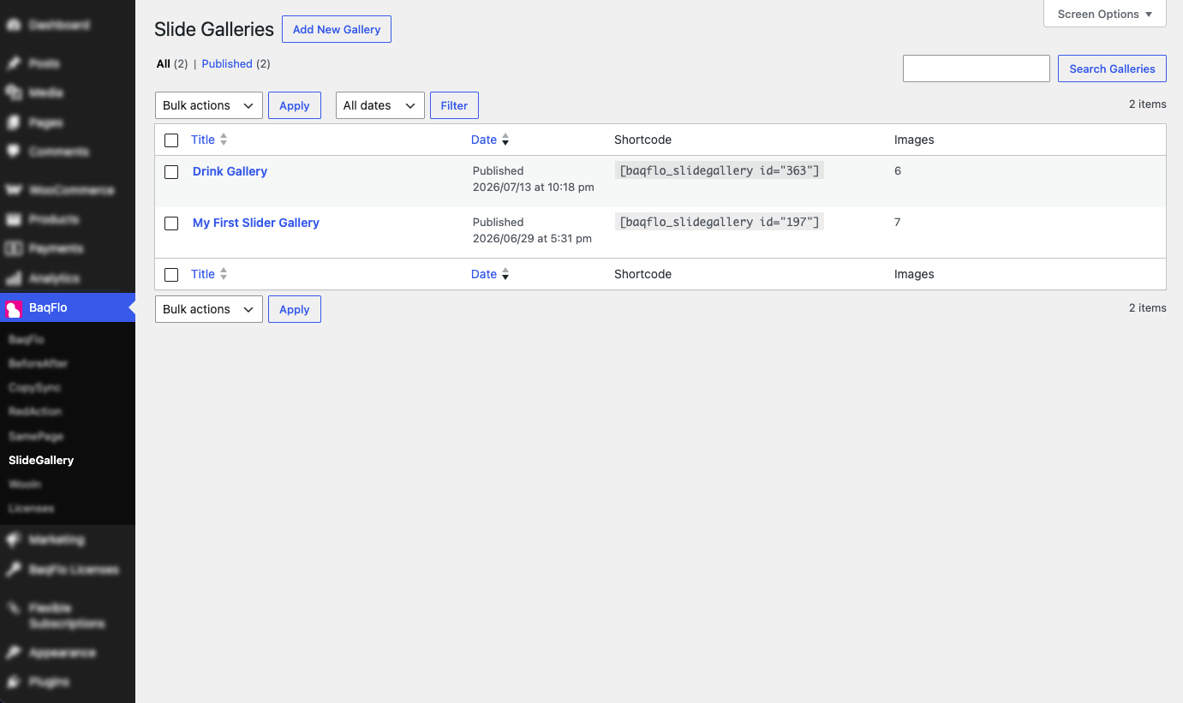Select SlideGallery in the sidebar submenu
This screenshot has width=1183, height=703.
41,460
